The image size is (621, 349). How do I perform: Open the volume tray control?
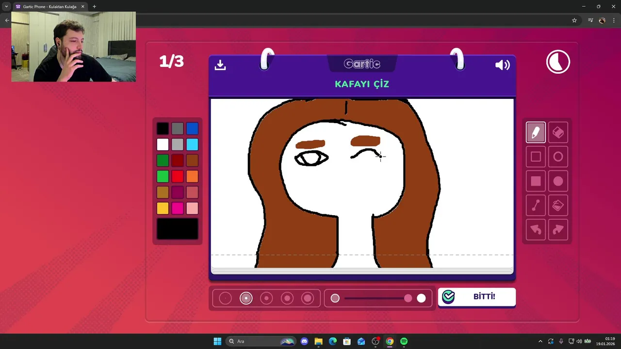click(579, 341)
